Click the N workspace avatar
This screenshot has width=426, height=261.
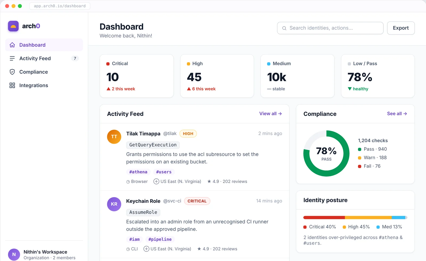(x=14, y=255)
